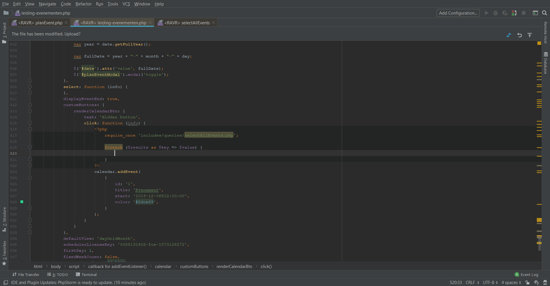Open Search Everywhere magnifier icon

545,13
